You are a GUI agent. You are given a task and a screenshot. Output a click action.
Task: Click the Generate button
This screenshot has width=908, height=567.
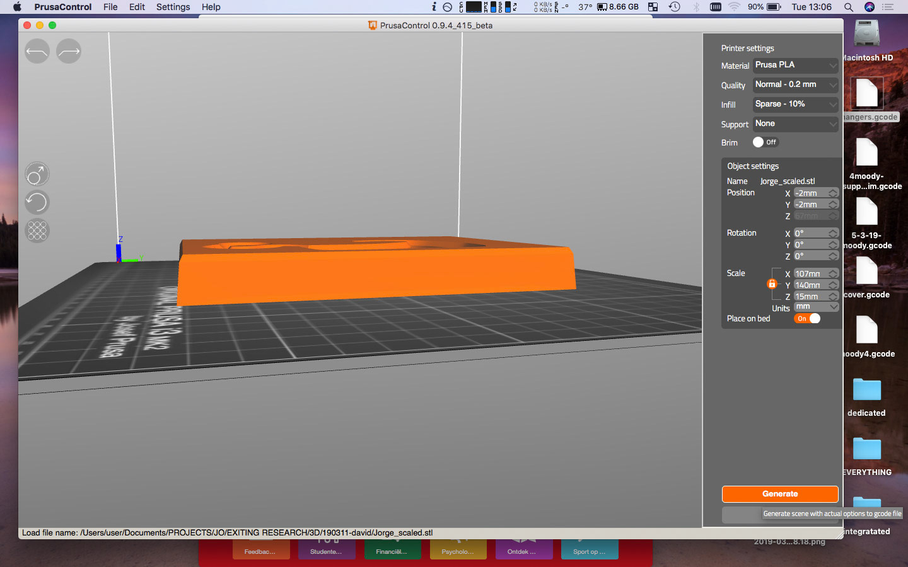click(780, 494)
